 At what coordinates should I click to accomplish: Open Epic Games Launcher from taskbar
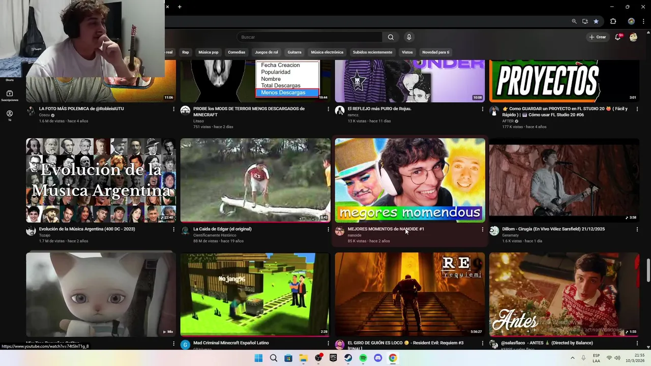pyautogui.click(x=333, y=358)
